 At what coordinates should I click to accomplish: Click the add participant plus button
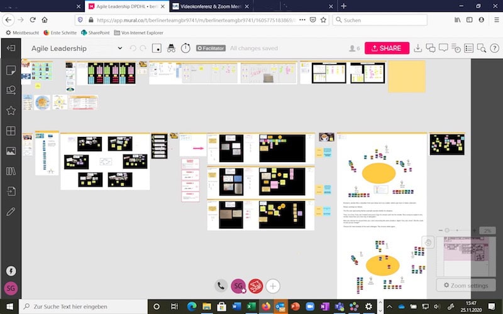point(272,286)
